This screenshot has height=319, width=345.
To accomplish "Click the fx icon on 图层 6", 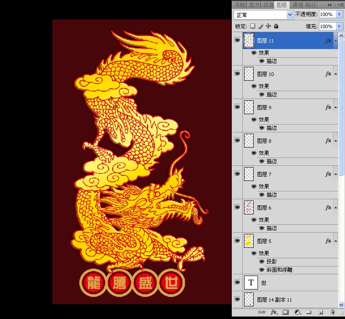I will pos(328,207).
